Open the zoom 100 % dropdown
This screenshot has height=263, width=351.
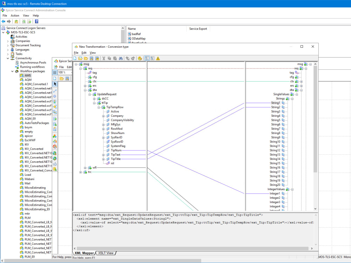click(71, 73)
